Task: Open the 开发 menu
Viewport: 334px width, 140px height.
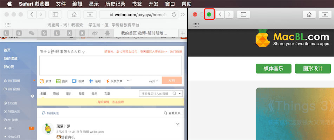Action: [x=153, y=4]
